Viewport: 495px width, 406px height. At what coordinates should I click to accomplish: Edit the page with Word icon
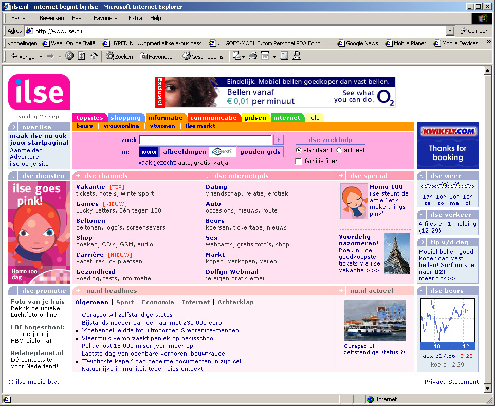point(265,56)
